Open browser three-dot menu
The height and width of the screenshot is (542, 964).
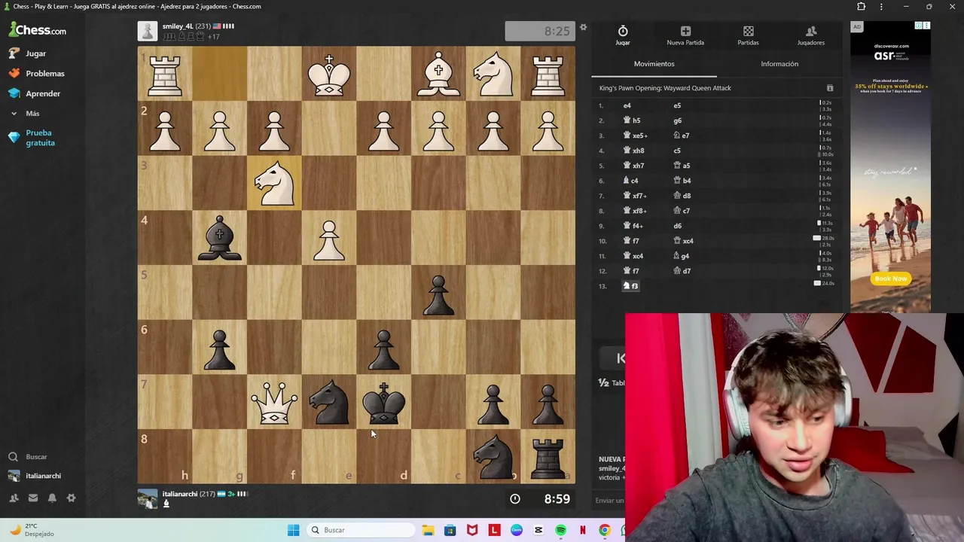(x=881, y=7)
